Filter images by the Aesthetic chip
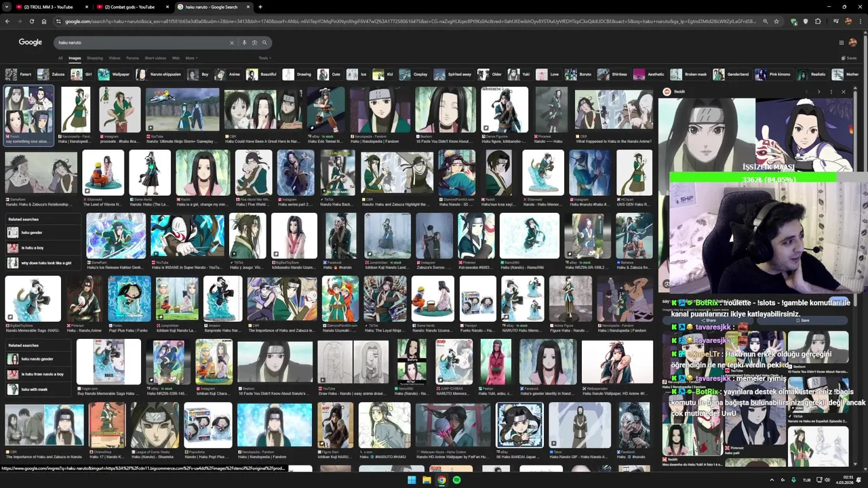 (650, 74)
